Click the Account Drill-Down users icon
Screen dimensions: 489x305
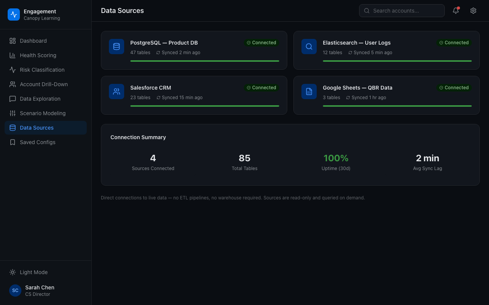coord(13,84)
